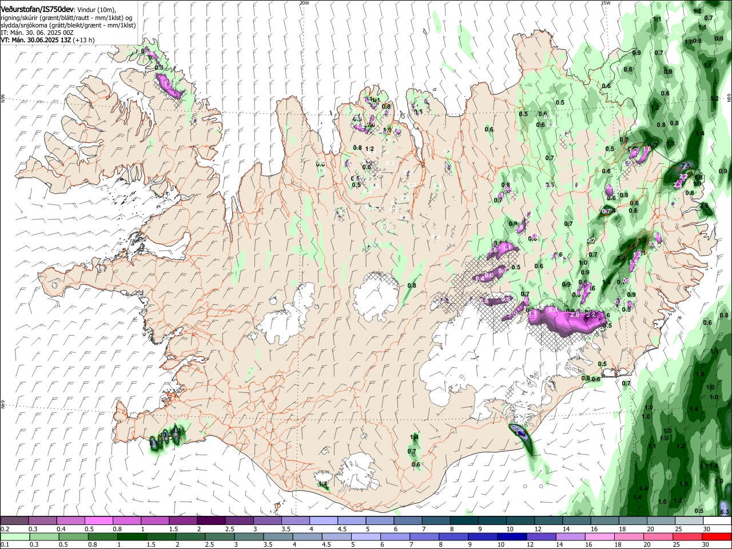732x549 pixels.
Task: Click the light periwinkle swatch at 4 in upper legend row
Action: tap(324, 521)
